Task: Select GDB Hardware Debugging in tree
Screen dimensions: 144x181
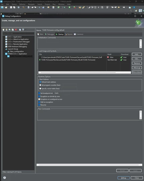Action: click(17, 47)
